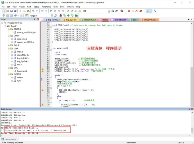Save all files with the multi-floppy icon
The width and height of the screenshot is (194, 144).
(x=15, y=11)
